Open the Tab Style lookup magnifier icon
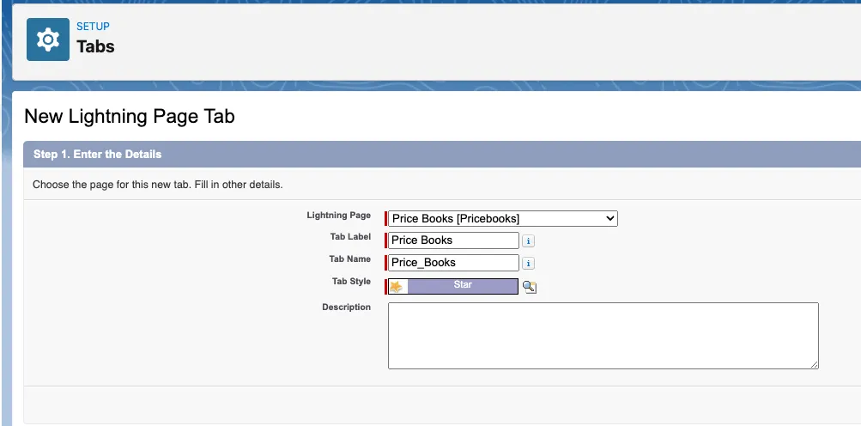Screen dimensions: 861x426 (x=530, y=287)
